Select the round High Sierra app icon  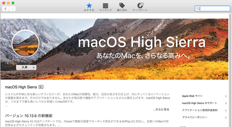[x=26, y=44]
